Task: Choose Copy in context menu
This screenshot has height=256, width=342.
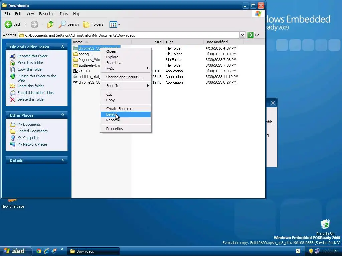Action: (126, 100)
